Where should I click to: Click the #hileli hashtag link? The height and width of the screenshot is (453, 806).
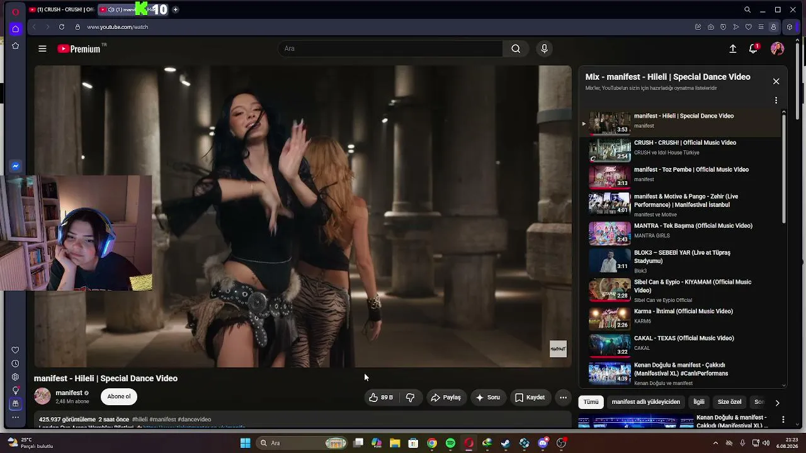[x=140, y=420]
